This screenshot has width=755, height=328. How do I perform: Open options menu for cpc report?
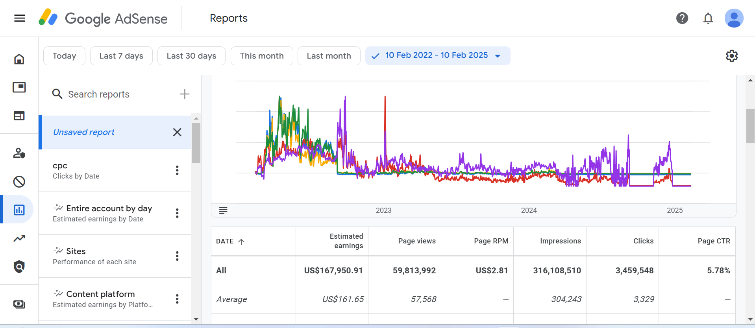tap(177, 170)
